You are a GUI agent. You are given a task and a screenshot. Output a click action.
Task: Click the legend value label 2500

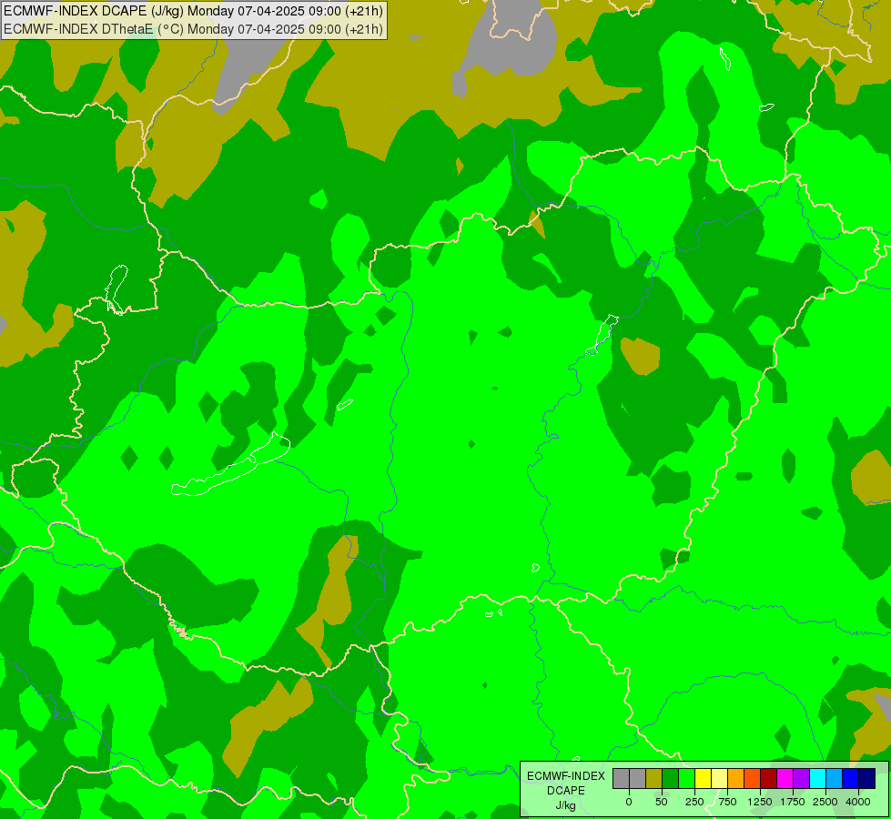pos(825,802)
